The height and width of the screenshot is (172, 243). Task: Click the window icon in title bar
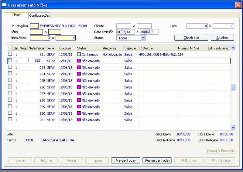tap(4, 5)
